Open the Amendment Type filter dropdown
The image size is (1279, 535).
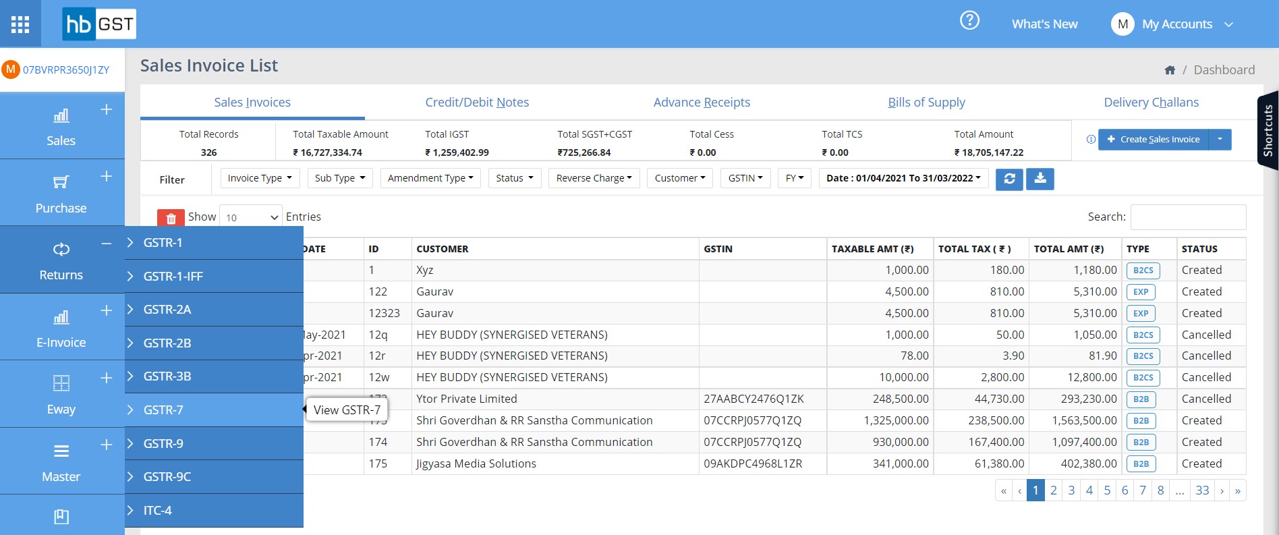(x=430, y=178)
